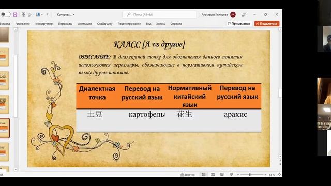The image size is (331, 186).
Task: Click the 'Нормативный китайский язык' table header
Action: pos(190,97)
